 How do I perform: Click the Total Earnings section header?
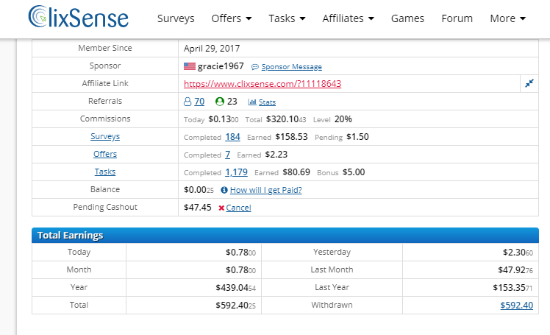(285, 236)
